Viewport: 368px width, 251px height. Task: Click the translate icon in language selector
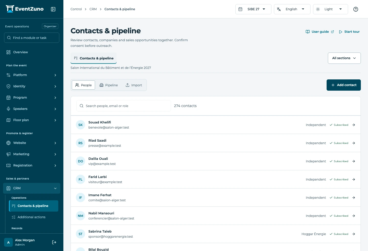[x=279, y=9]
